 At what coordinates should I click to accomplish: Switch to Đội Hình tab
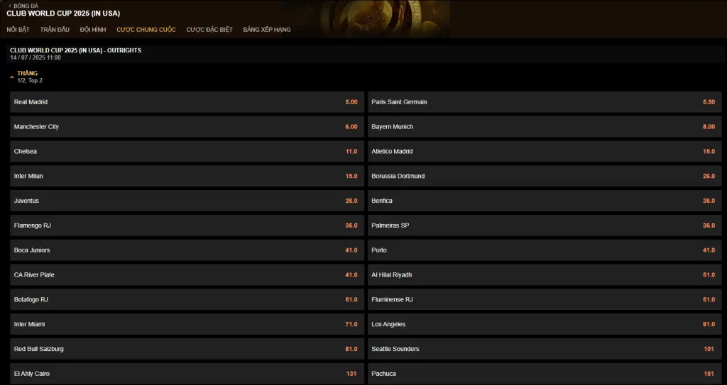tap(93, 30)
